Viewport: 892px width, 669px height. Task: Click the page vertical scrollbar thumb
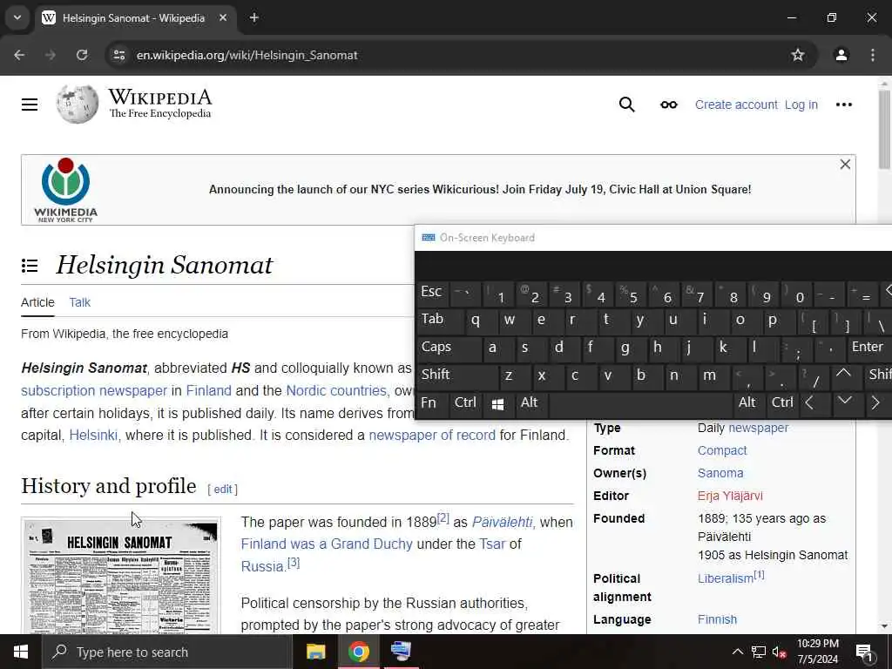coord(884,129)
